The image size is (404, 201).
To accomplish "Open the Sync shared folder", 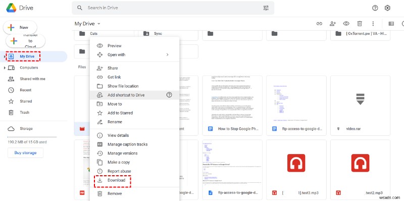I will (168, 34).
